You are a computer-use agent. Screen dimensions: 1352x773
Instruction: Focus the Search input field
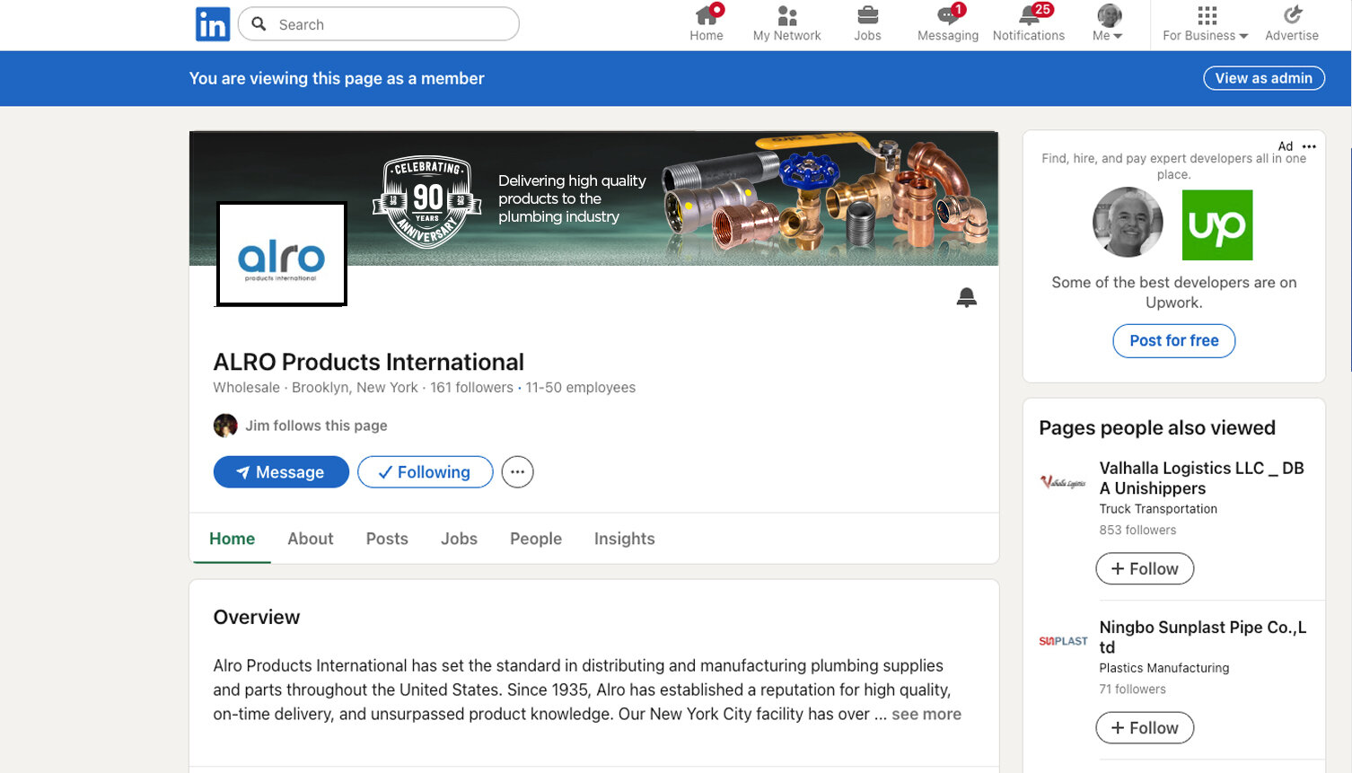point(379,24)
